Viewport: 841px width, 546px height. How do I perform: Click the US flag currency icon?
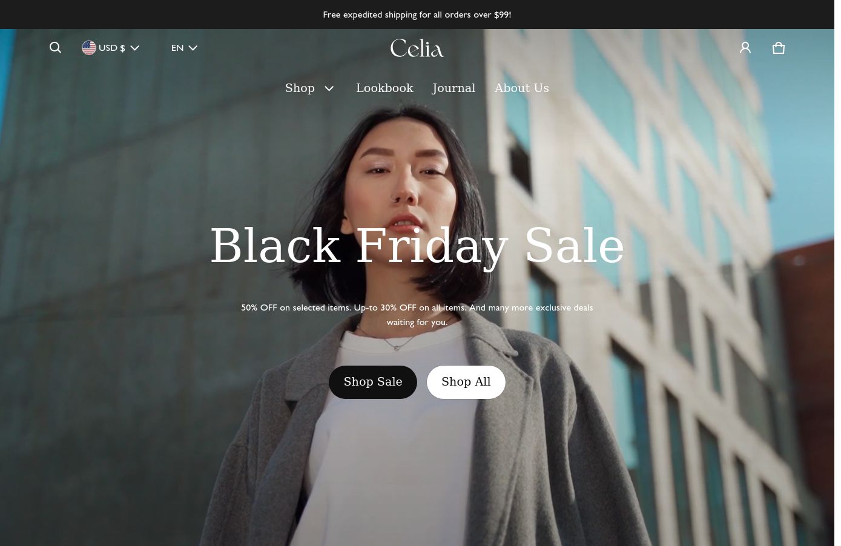point(89,48)
